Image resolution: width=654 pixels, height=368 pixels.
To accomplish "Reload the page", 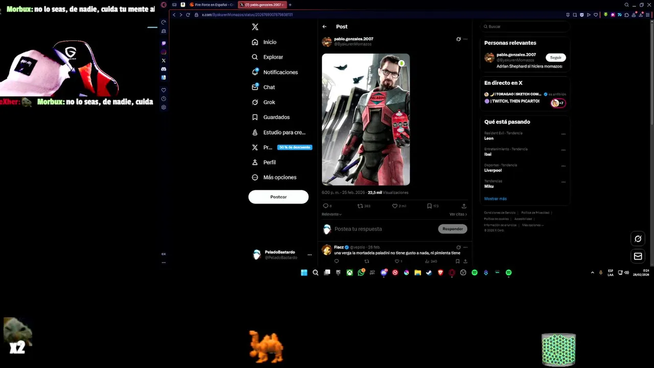I will click(x=188, y=15).
